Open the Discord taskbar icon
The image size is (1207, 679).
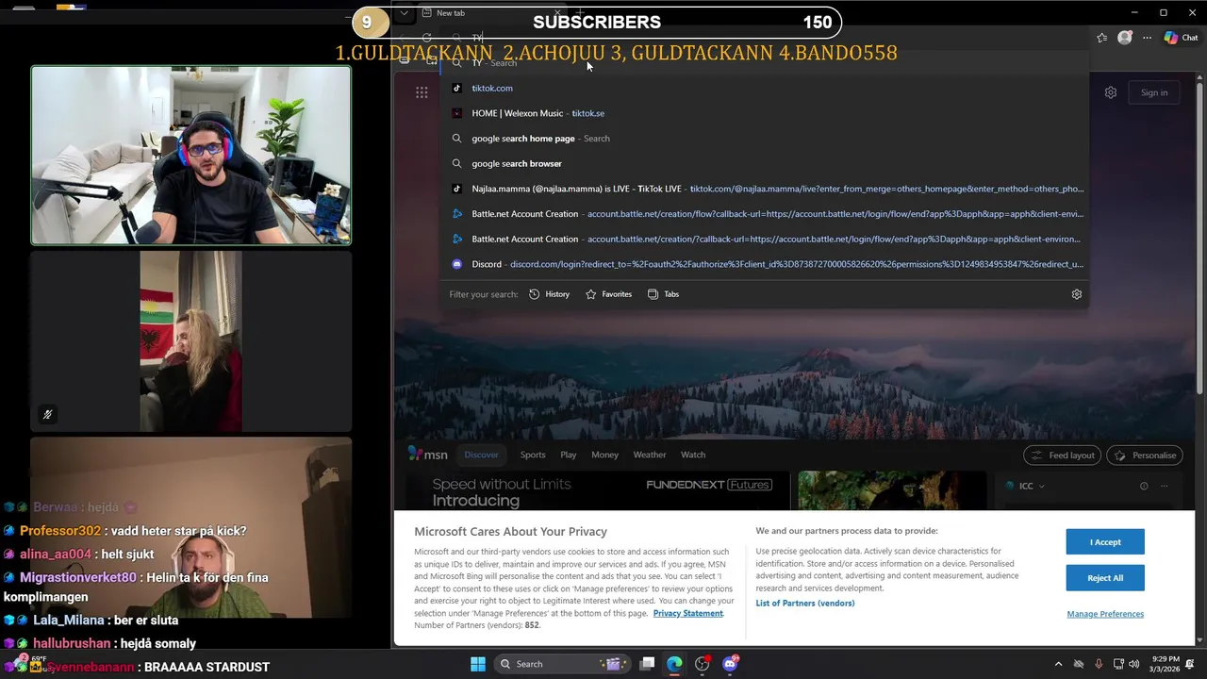click(730, 664)
